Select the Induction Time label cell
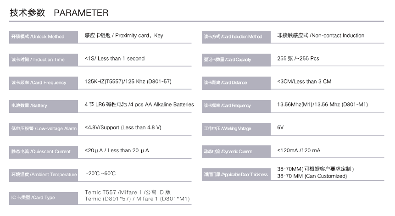Image resolution: width=395 pixels, height=216 pixels. 44,60
